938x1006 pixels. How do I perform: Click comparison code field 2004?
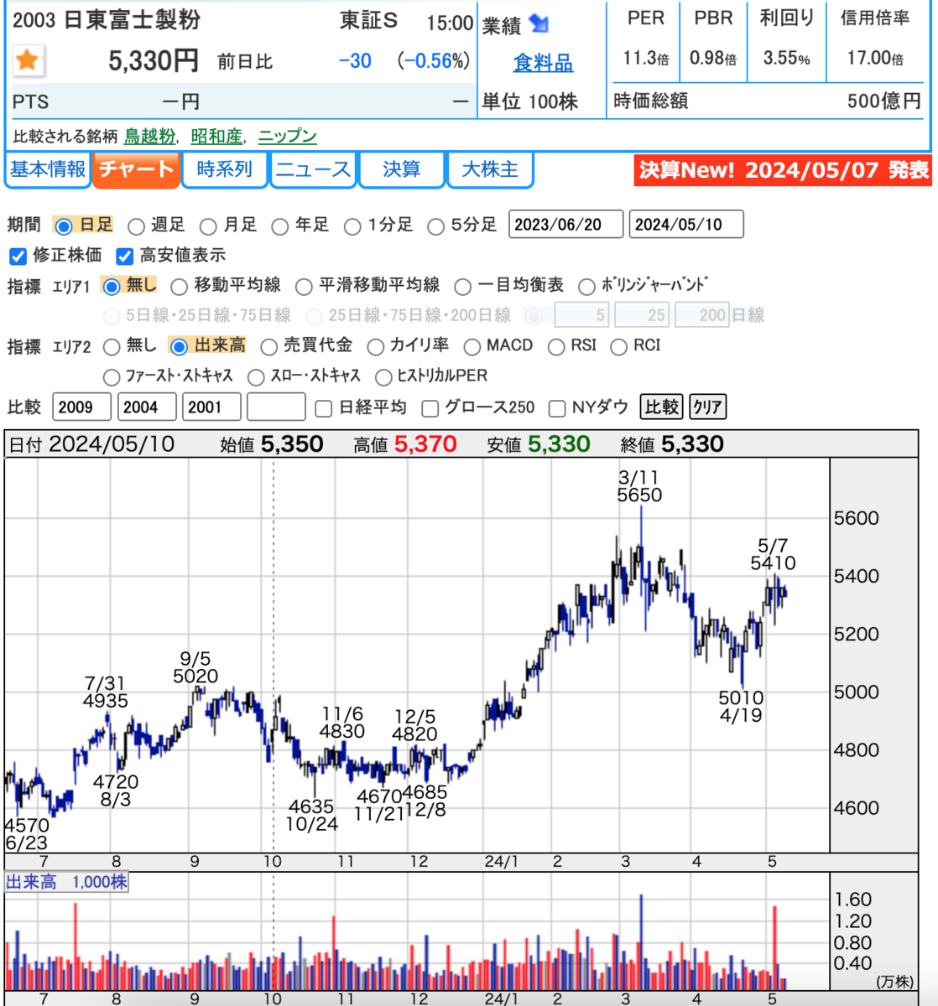click(147, 407)
